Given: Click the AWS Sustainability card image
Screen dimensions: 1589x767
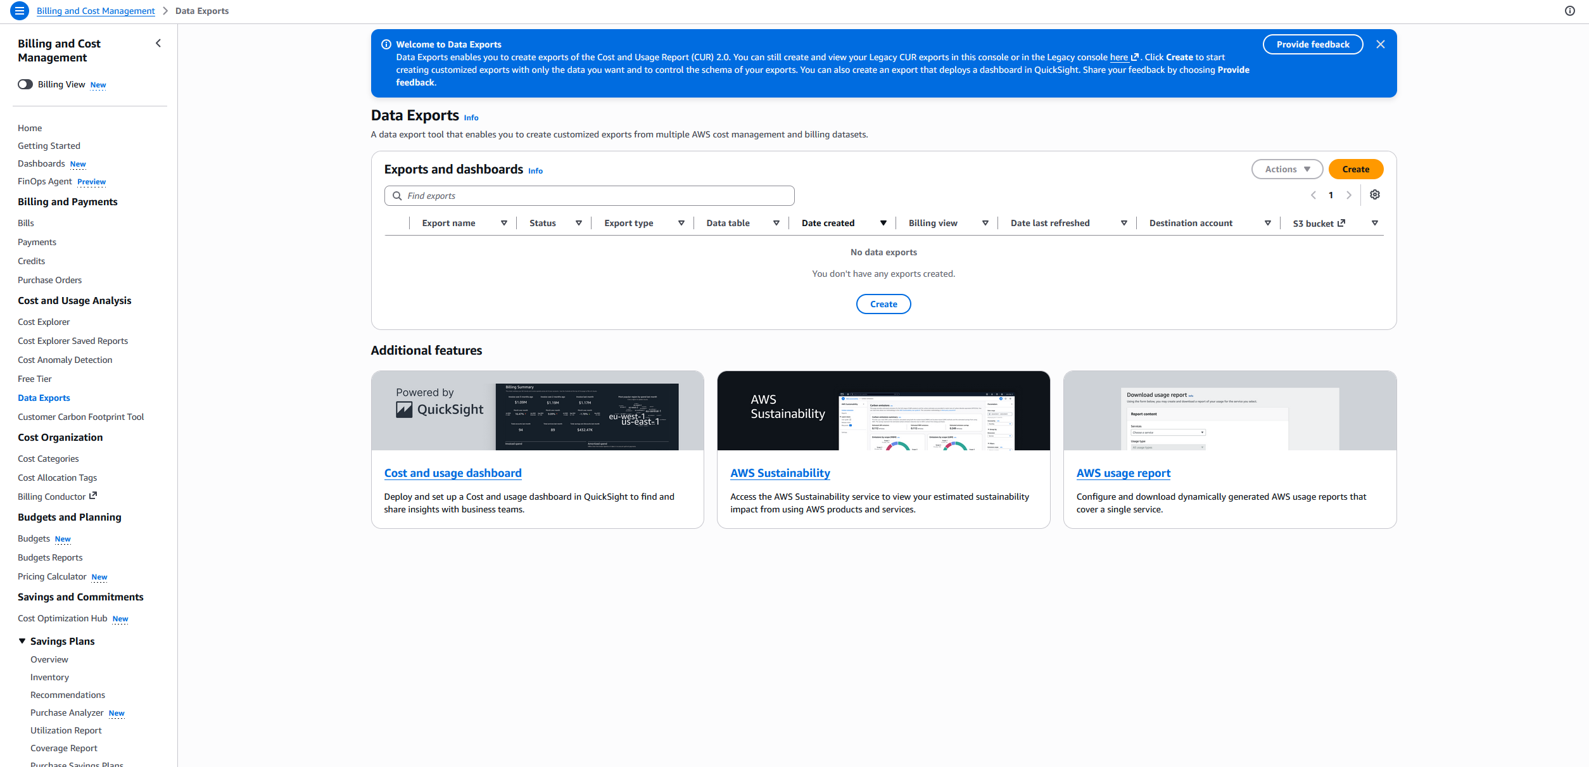Looking at the screenshot, I should pos(883,410).
